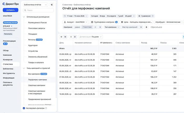Collapse the Оптимизация размещения section
184x113 pixels.
[24, 17]
